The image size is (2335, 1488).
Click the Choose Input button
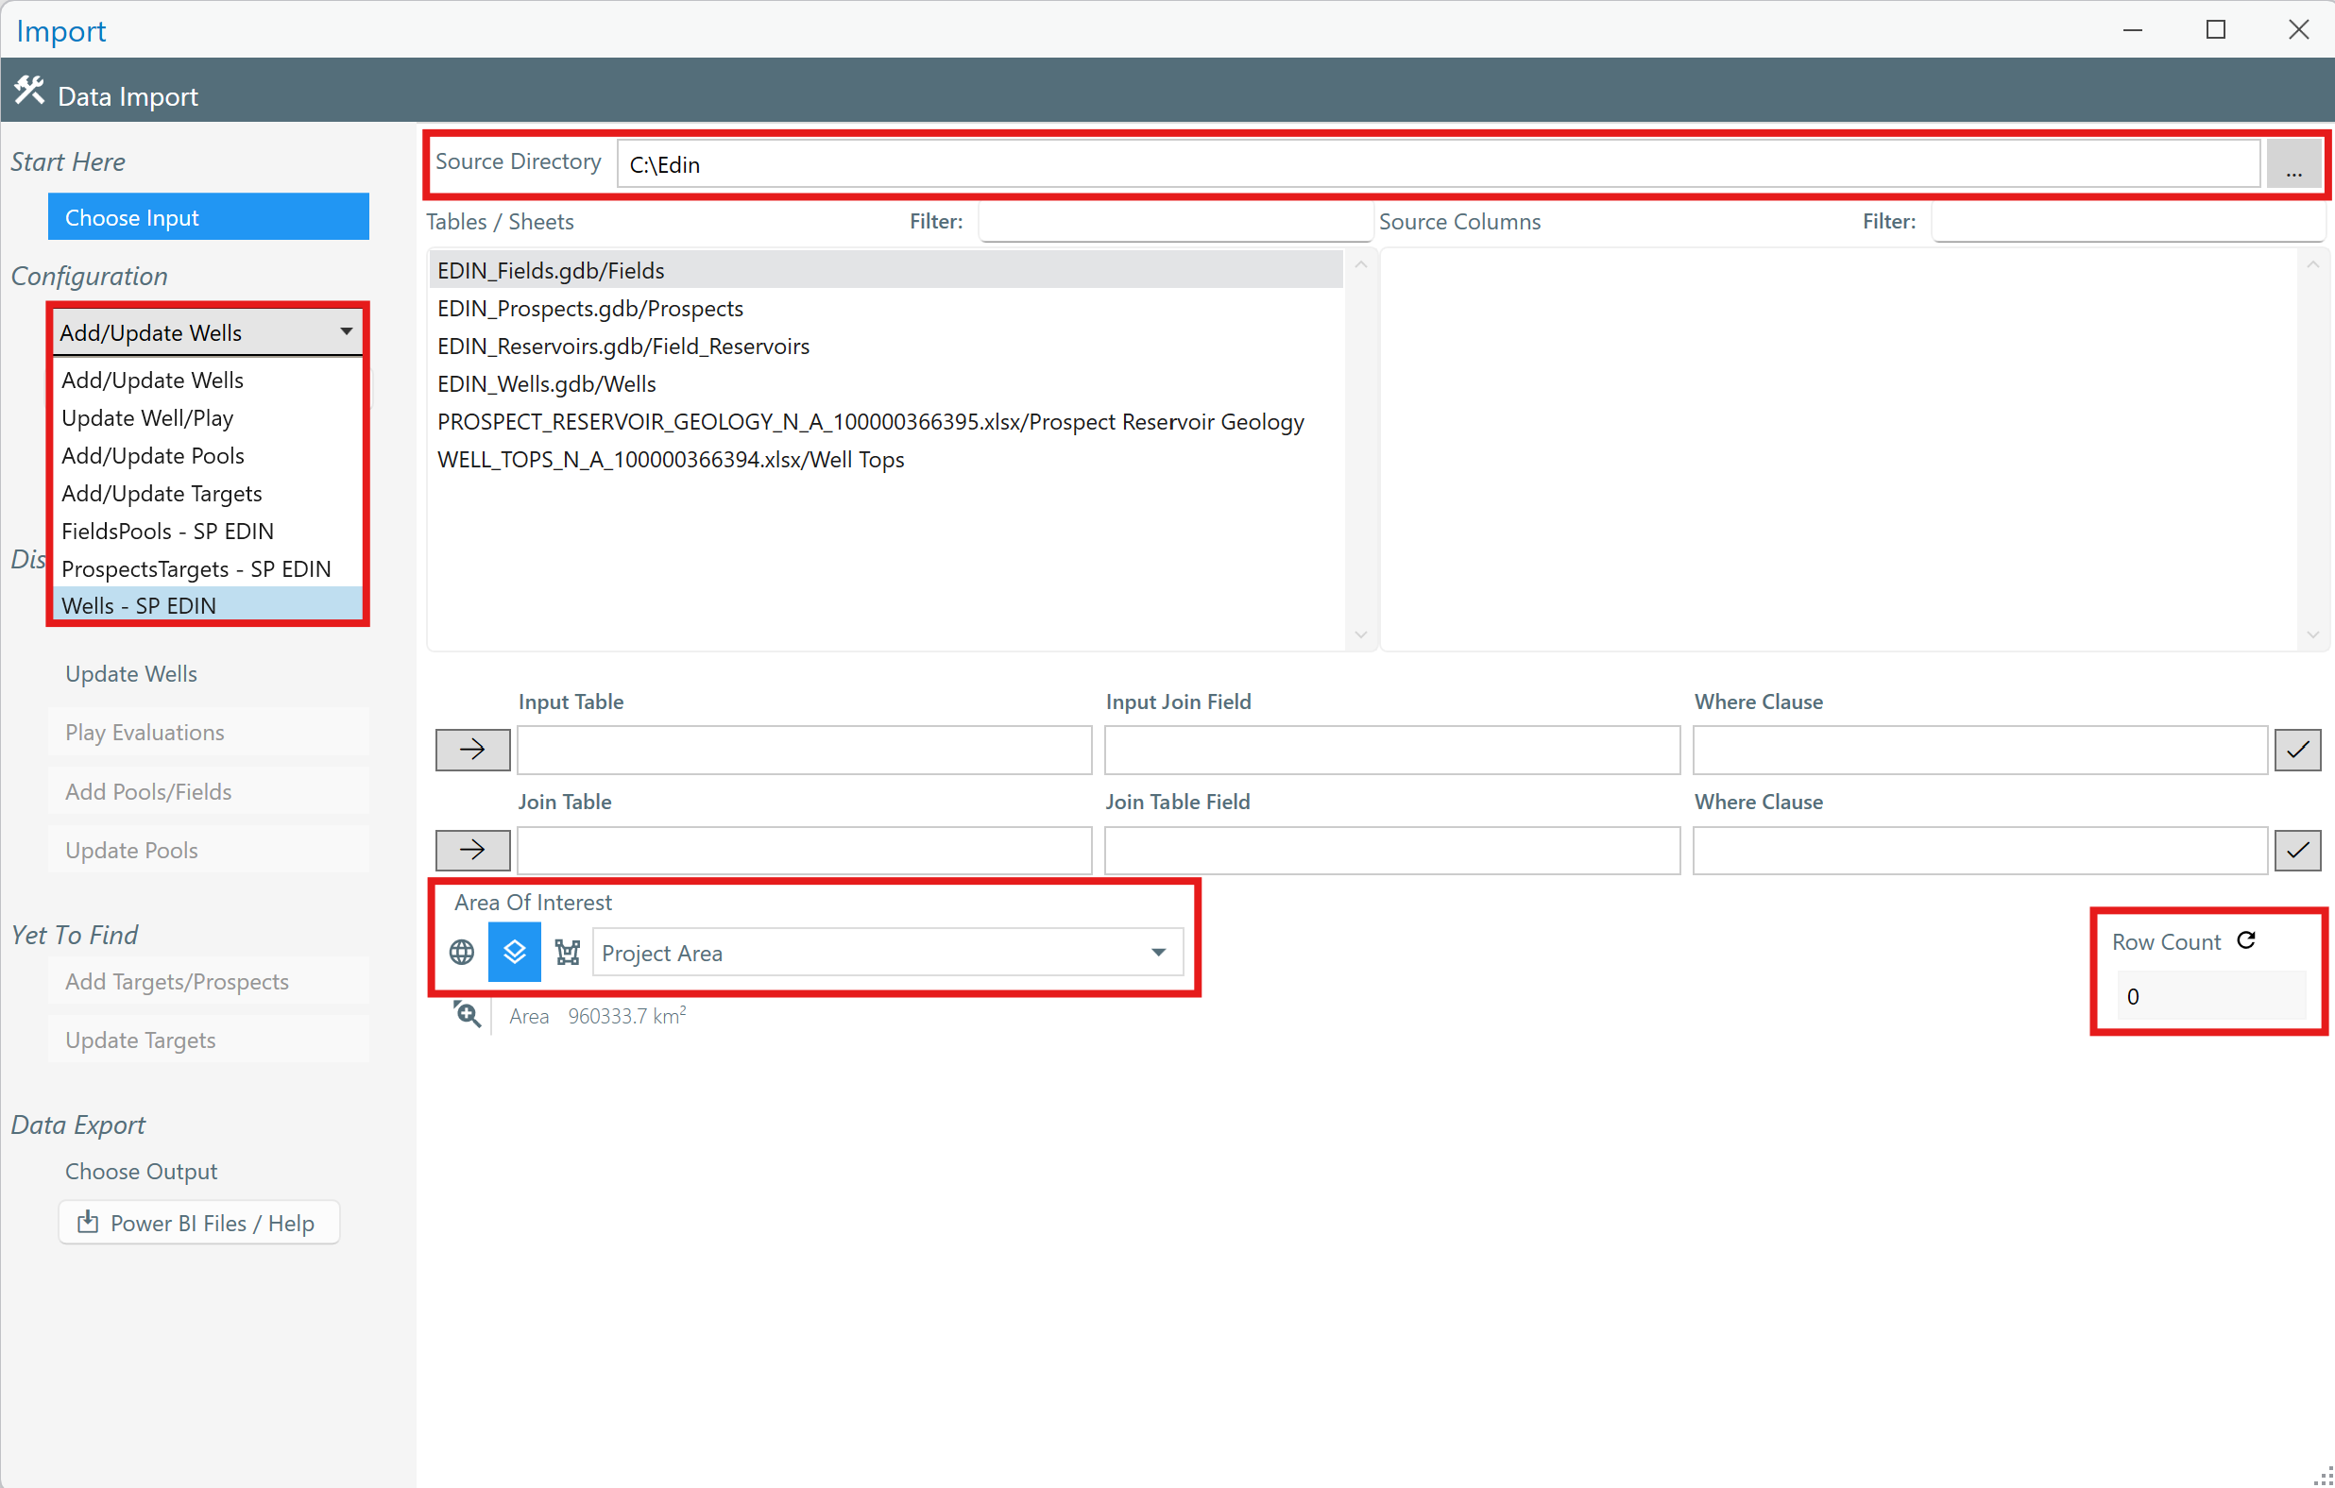pyautogui.click(x=208, y=217)
